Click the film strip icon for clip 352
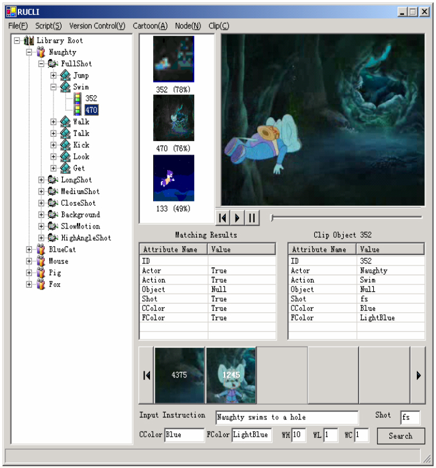Screen dimensions: 436x468 [77, 99]
